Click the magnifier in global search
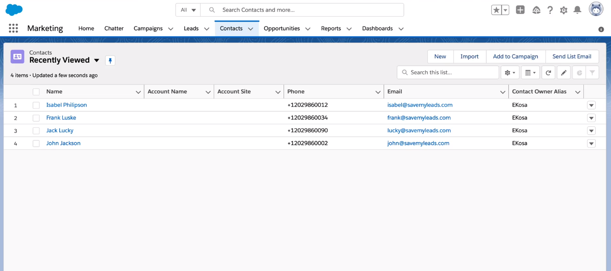Image resolution: width=611 pixels, height=271 pixels. [x=212, y=10]
